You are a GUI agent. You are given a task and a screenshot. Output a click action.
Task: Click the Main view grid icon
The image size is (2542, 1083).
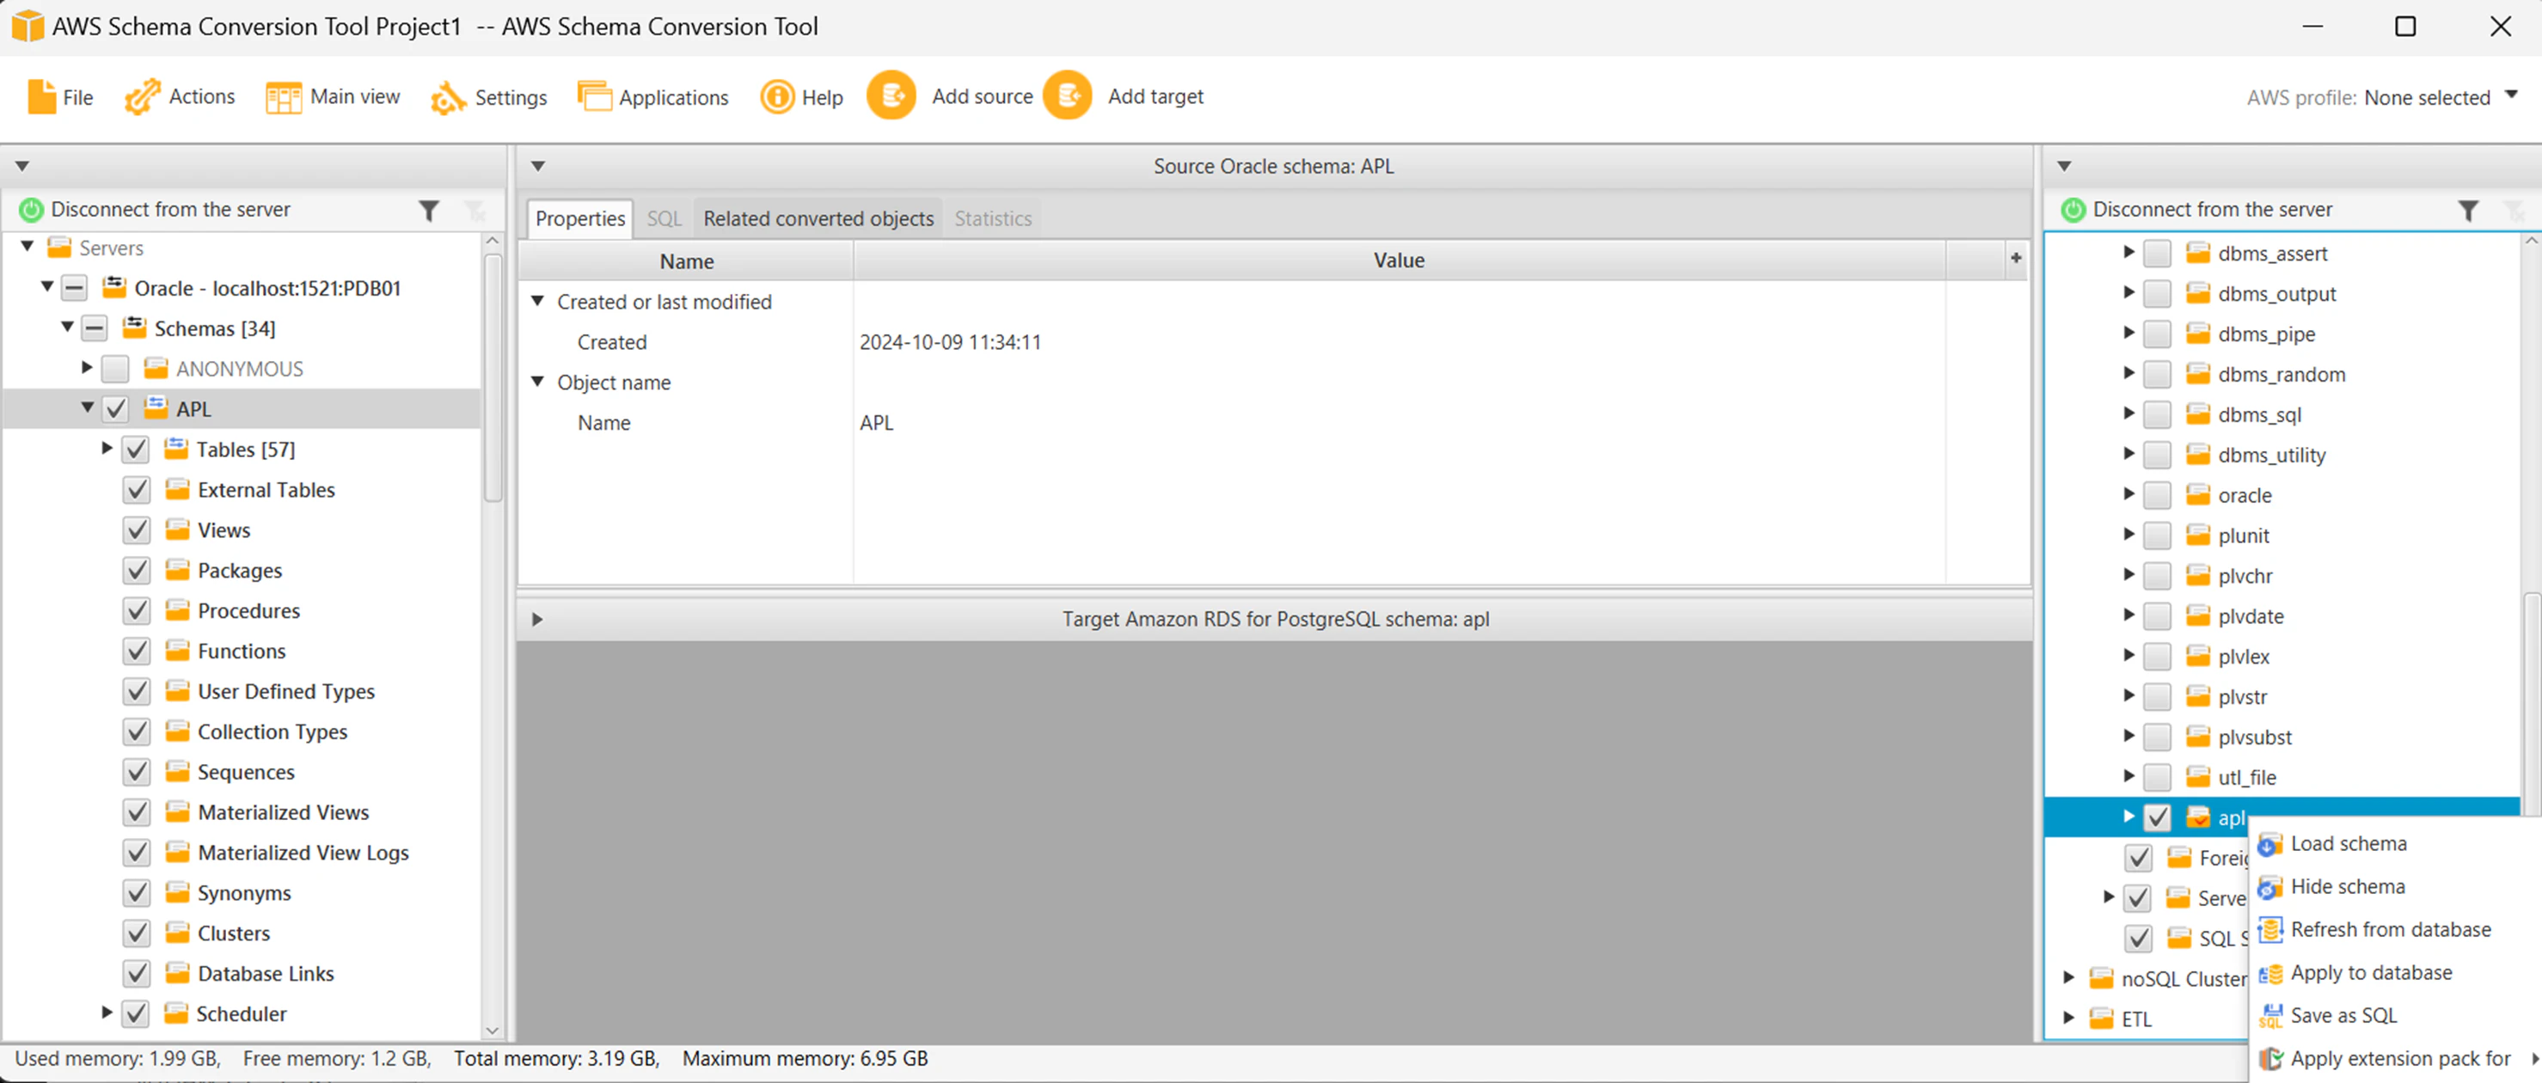click(x=283, y=98)
